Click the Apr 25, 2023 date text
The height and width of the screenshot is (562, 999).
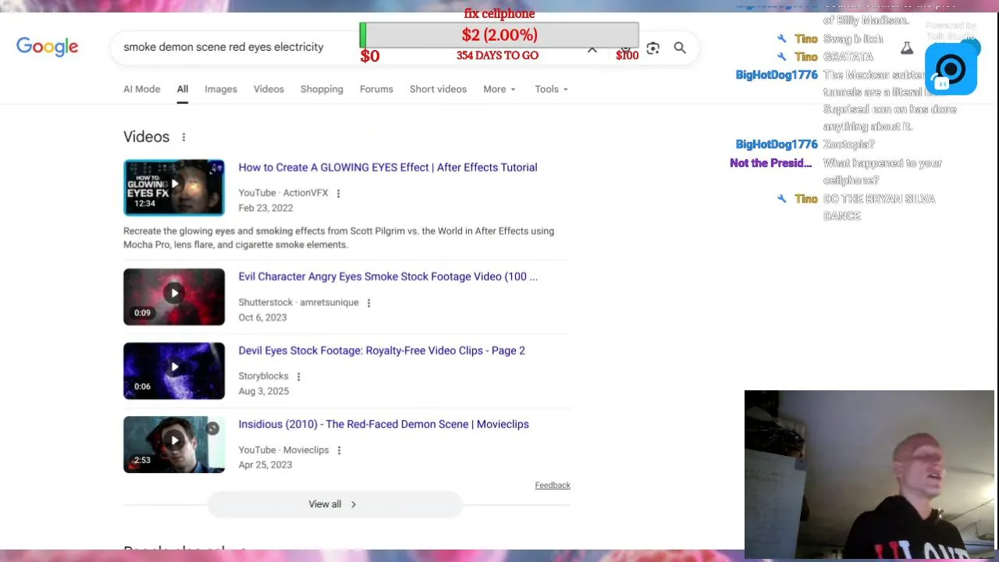(265, 465)
